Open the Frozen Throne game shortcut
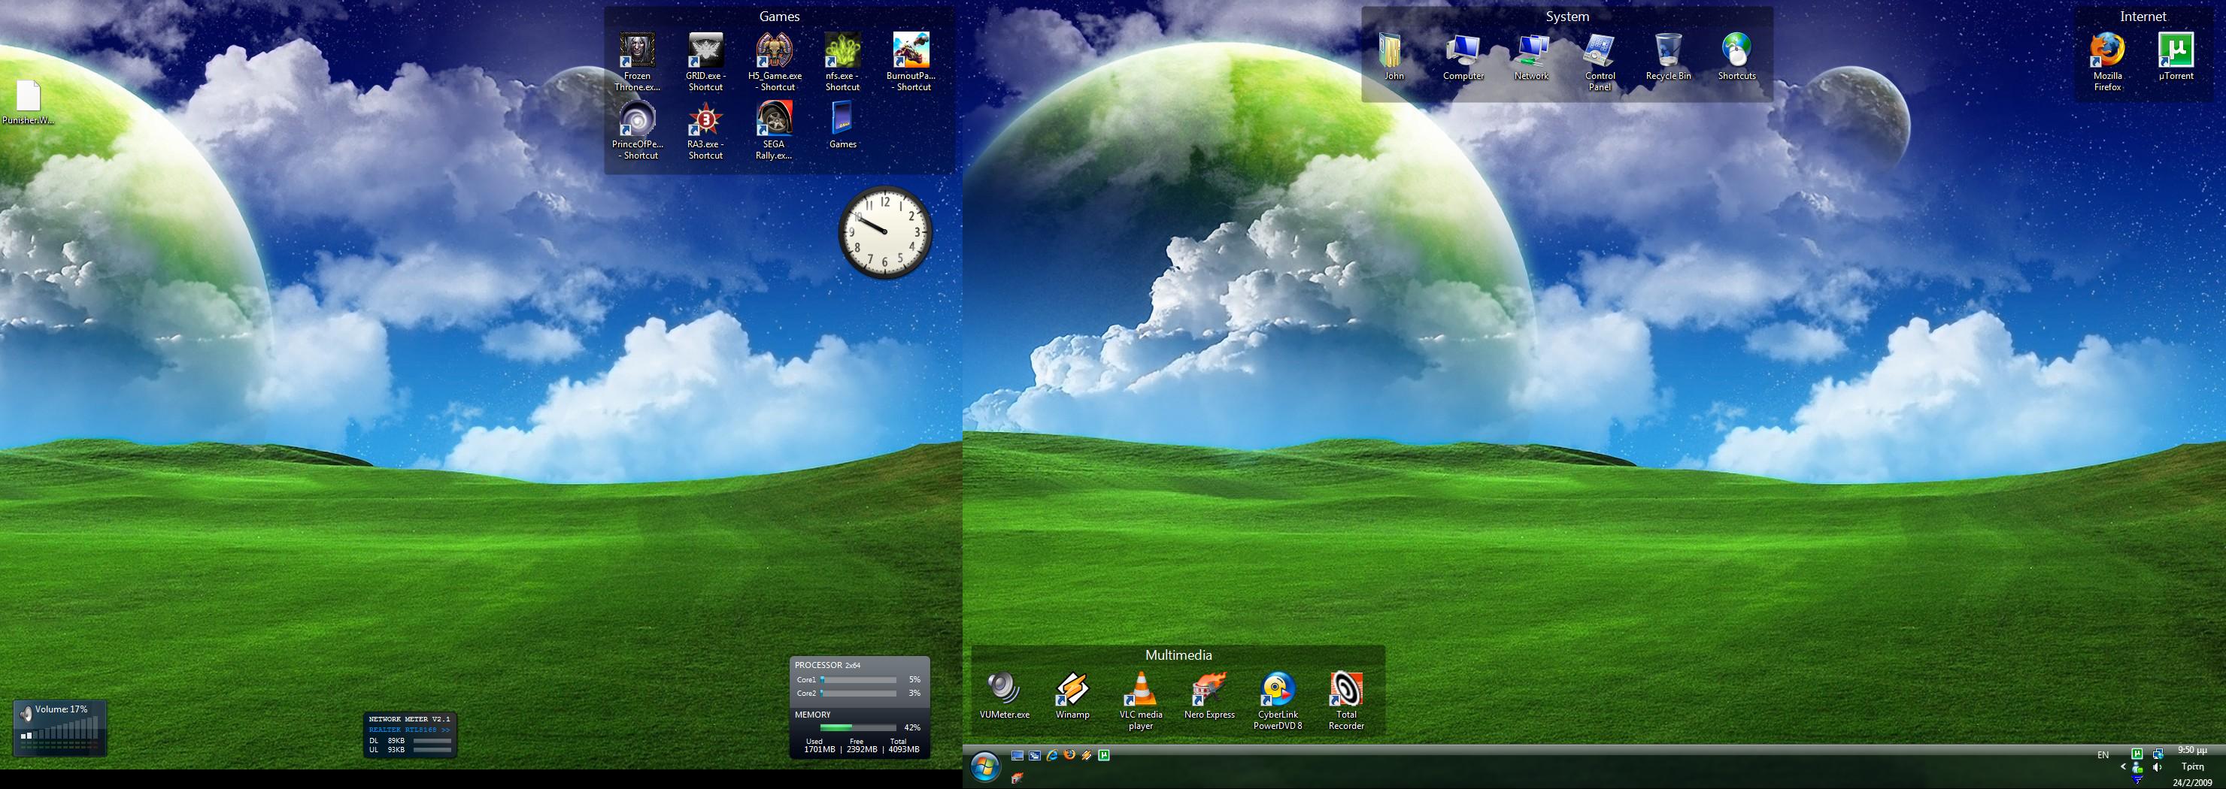2226x789 pixels. click(x=637, y=52)
